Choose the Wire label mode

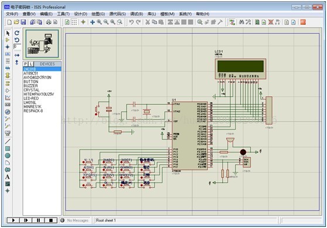tap(8, 54)
